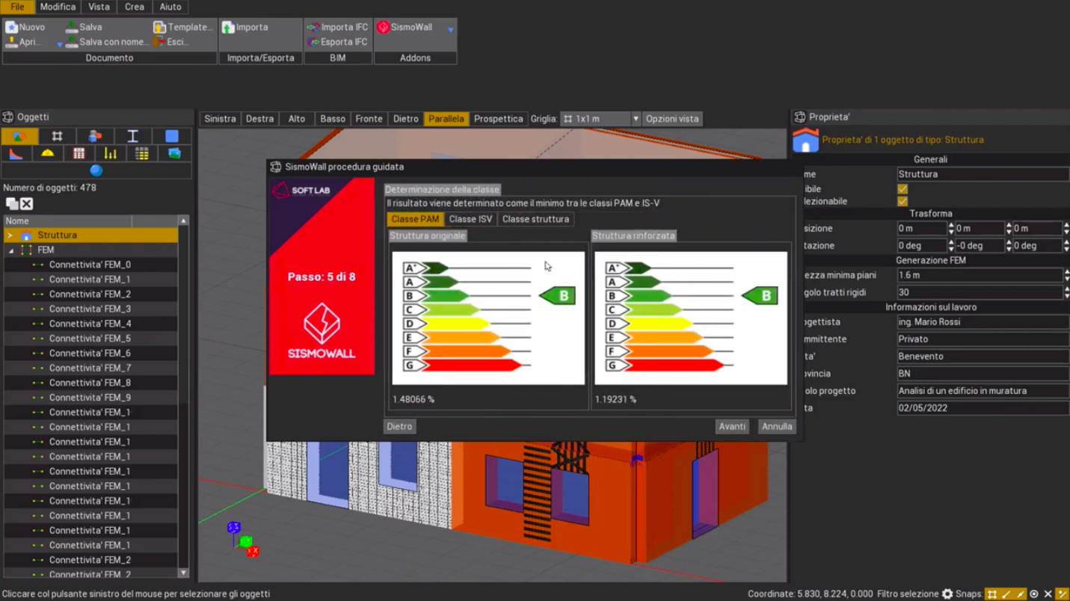Switch to Prospettica projection
This screenshot has height=601, width=1070.
tap(498, 119)
